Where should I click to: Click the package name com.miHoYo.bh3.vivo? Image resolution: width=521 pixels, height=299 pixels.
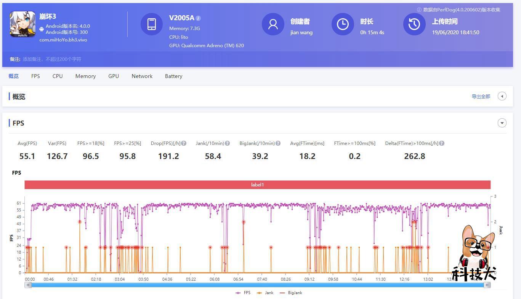(x=63, y=40)
